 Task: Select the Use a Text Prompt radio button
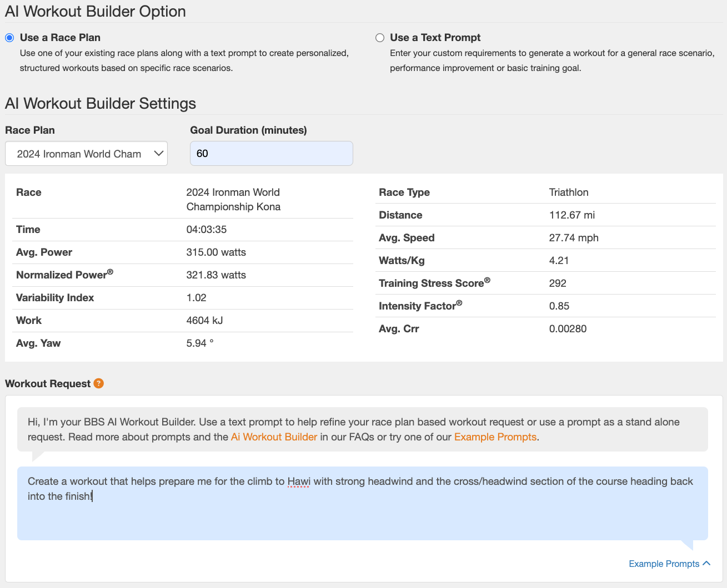380,38
